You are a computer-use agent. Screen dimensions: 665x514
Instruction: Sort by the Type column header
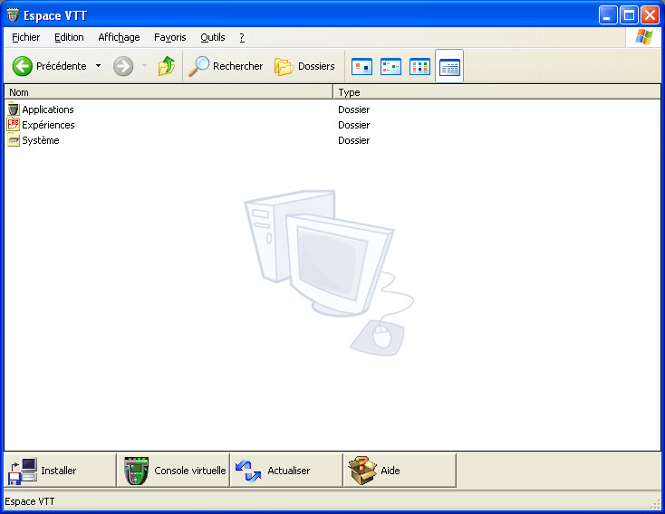coord(496,92)
